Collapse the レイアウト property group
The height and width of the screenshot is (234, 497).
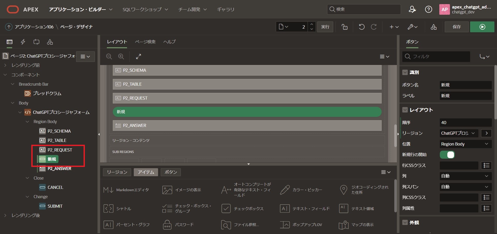405,110
